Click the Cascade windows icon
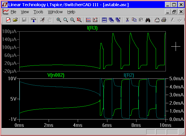This screenshot has width=186, height=136. (111, 20)
